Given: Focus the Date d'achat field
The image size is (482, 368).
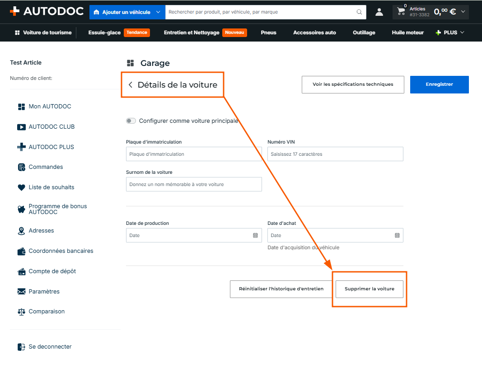Looking at the screenshot, I should pos(335,235).
